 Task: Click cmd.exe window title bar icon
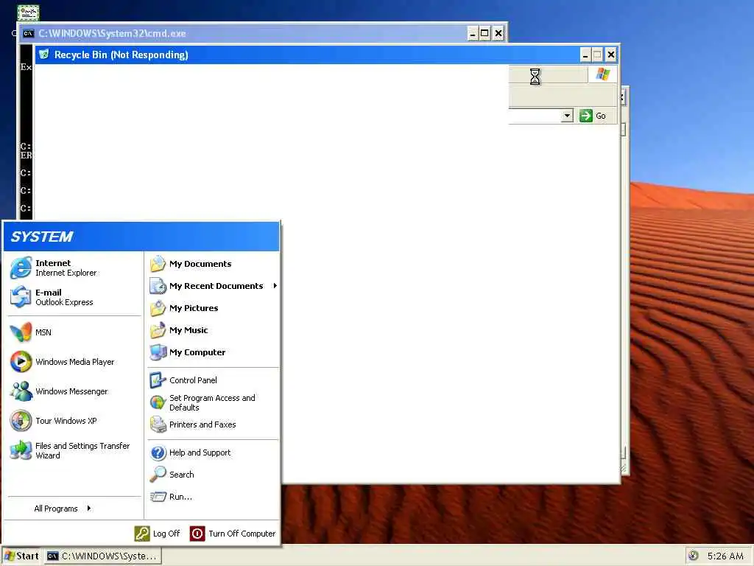coord(29,33)
